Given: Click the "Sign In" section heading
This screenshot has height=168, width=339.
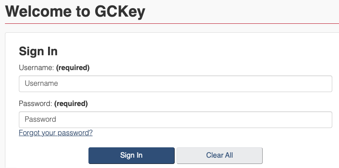Looking at the screenshot, I should 38,52.
